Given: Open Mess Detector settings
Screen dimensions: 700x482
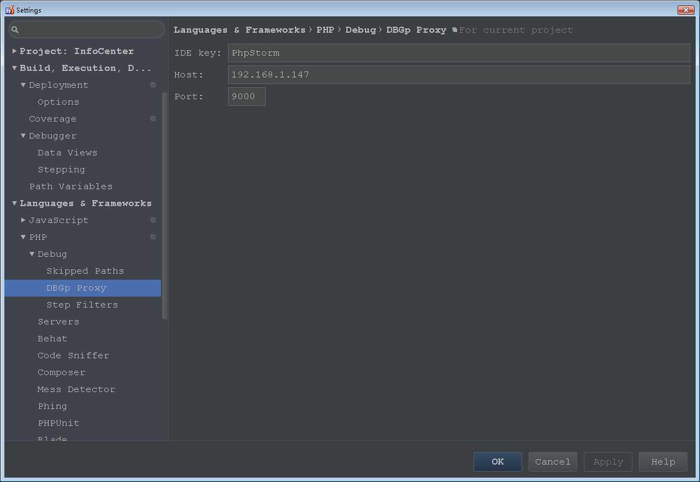Looking at the screenshot, I should pyautogui.click(x=76, y=389).
